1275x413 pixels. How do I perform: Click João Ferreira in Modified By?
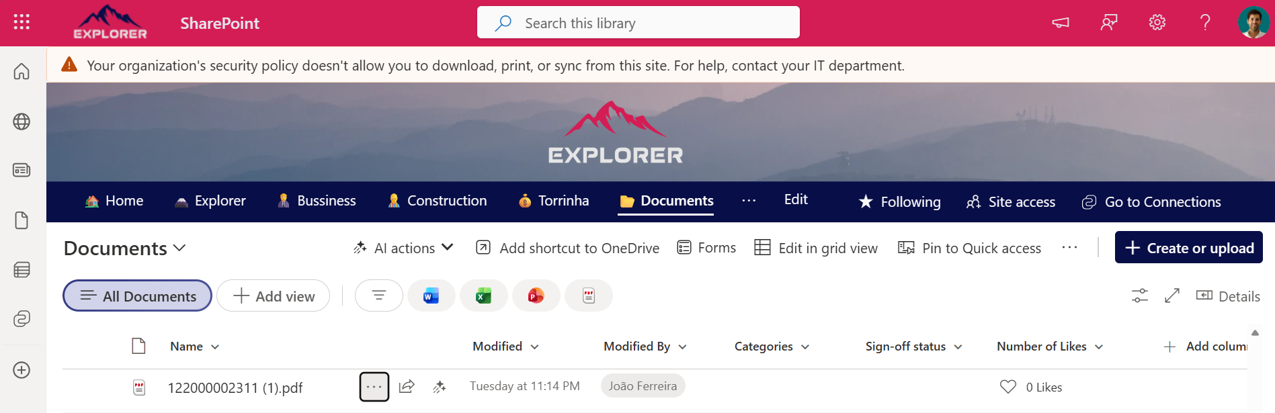coord(643,386)
